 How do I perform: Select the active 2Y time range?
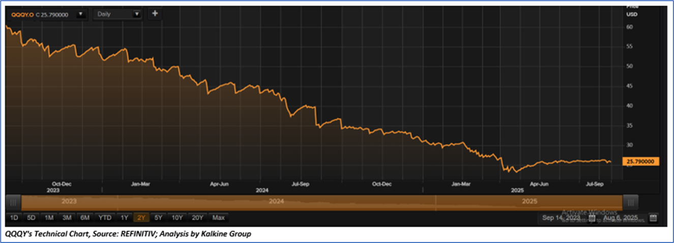tap(141, 218)
